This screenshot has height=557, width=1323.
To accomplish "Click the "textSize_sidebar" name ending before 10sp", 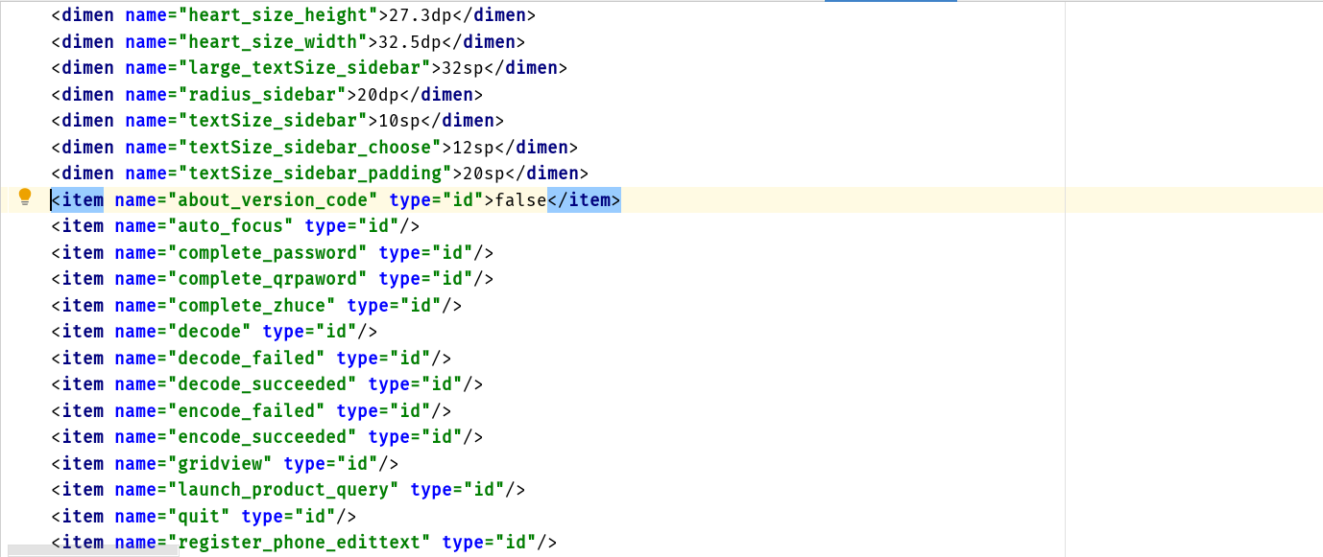I will pyautogui.click(x=273, y=121).
